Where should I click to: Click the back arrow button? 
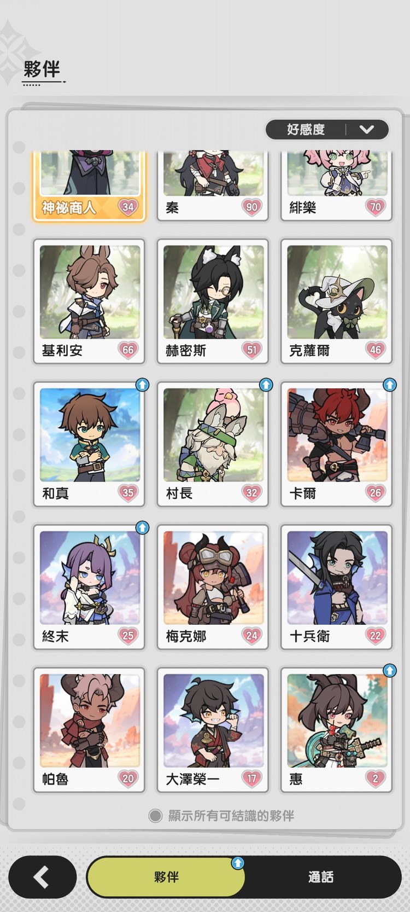click(42, 877)
